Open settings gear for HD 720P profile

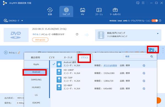[144, 81]
